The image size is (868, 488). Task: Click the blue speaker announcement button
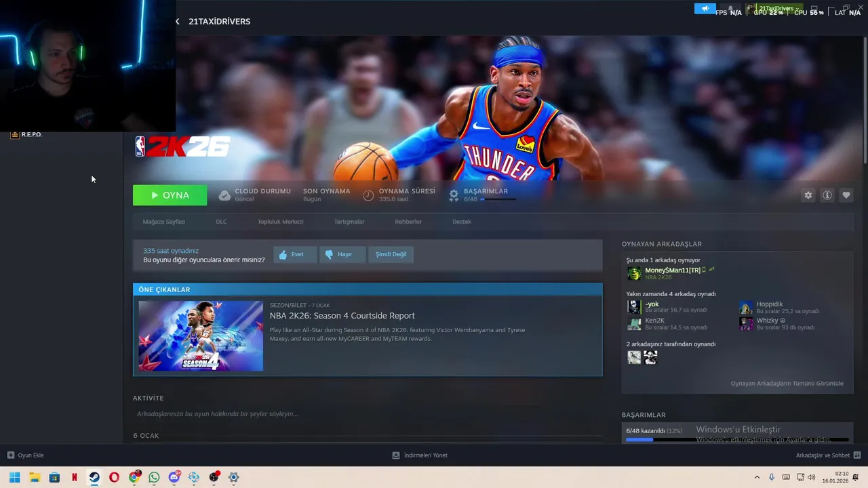705,9
